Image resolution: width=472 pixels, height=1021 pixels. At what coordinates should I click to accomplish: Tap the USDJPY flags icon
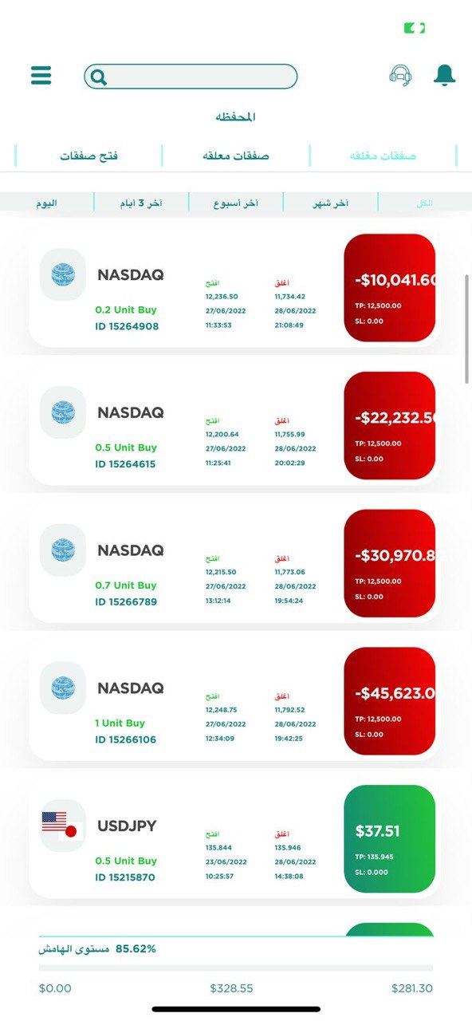pyautogui.click(x=63, y=826)
